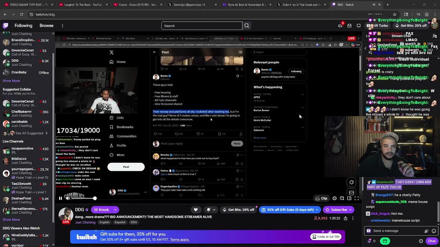
Task: Select the Español tag
Action: [x=120, y=222]
